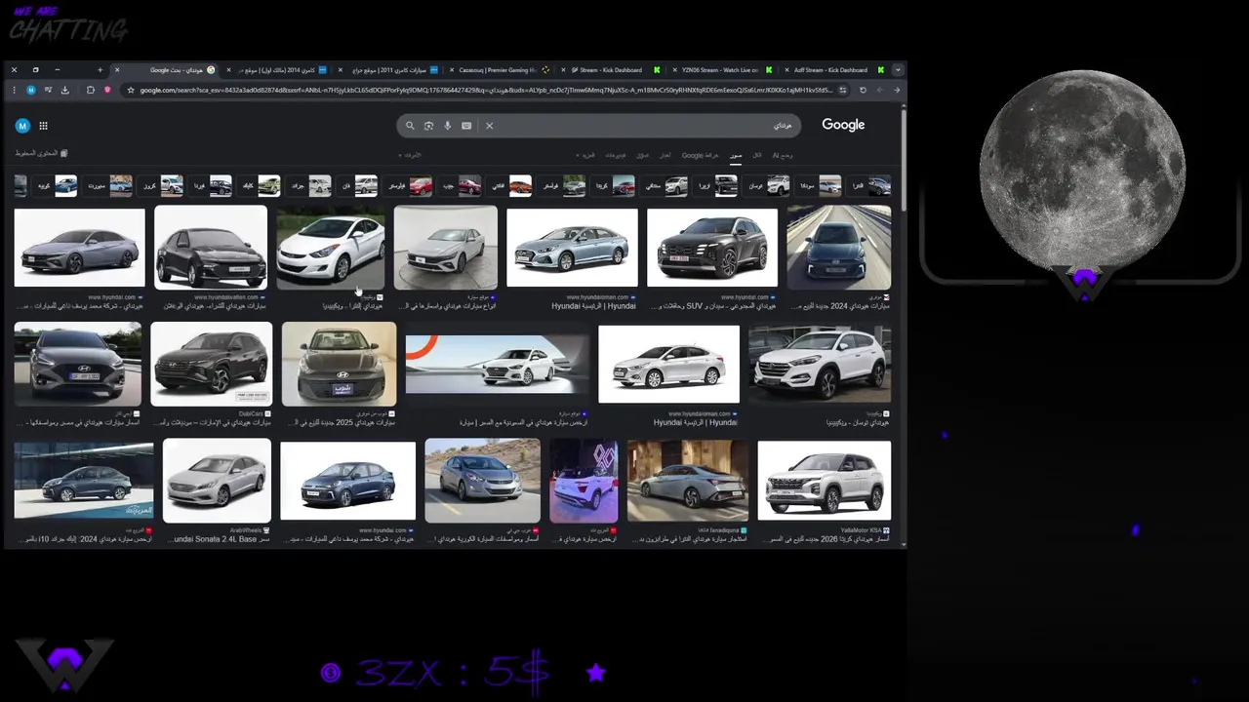Open the DubiCars grey Tucson image
This screenshot has width=1249, height=702.
[x=212, y=365]
